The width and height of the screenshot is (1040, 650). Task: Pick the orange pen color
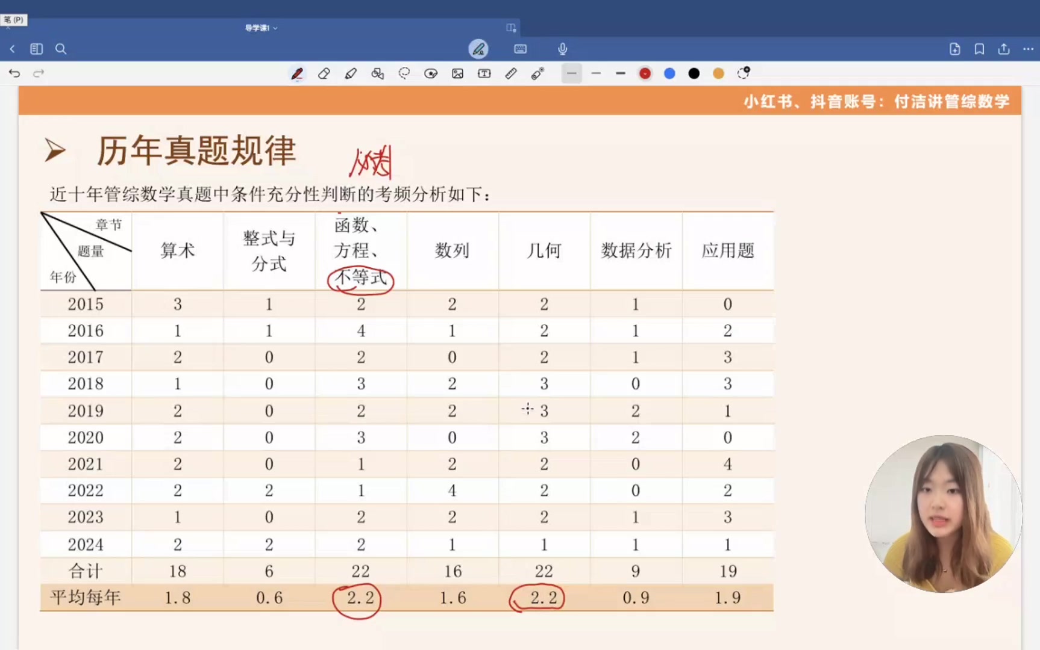click(x=718, y=73)
